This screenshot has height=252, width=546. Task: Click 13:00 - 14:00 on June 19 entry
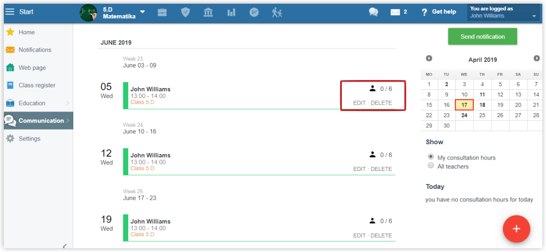click(x=148, y=228)
